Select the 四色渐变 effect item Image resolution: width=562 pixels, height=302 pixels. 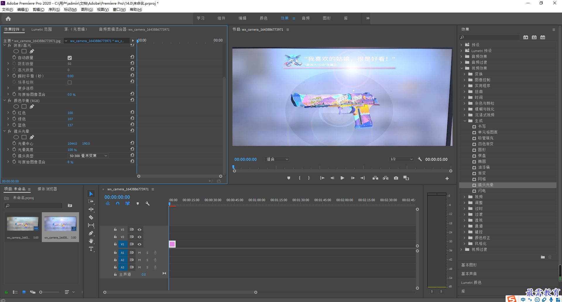pos(485,144)
